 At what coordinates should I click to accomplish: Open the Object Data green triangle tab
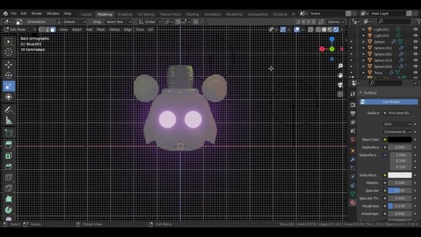[353, 194]
